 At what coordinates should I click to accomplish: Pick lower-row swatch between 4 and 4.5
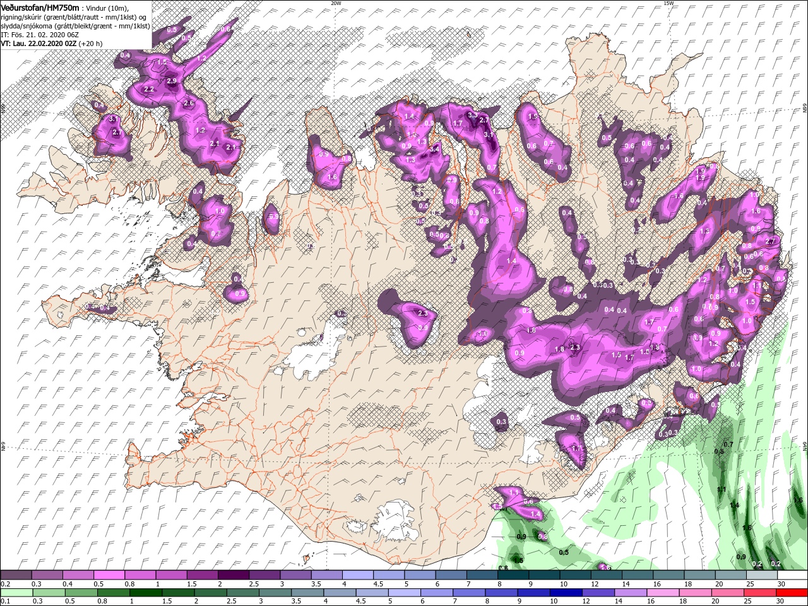(x=340, y=593)
